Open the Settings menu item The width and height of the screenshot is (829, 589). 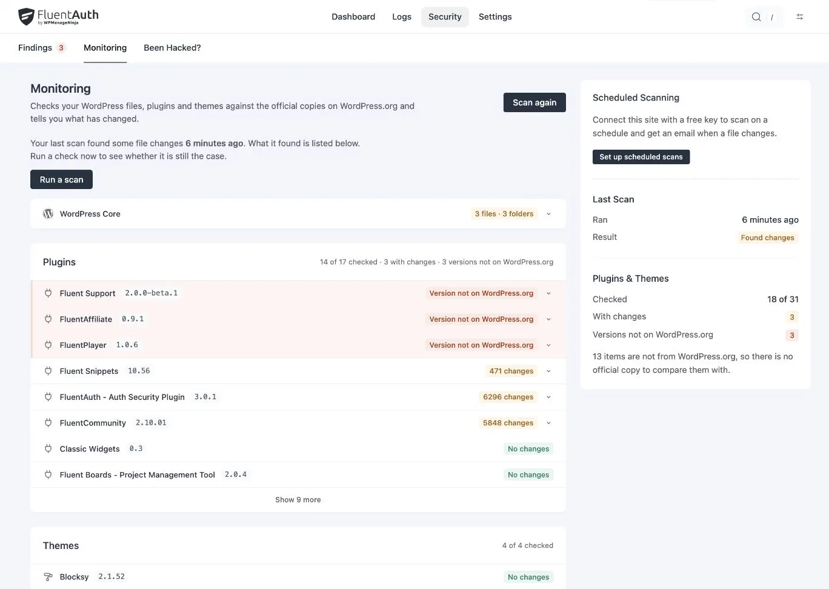tap(495, 17)
